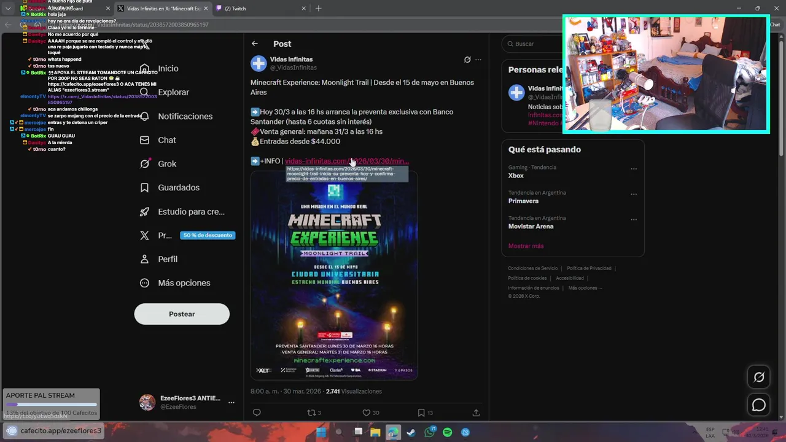The width and height of the screenshot is (786, 442).
Task: Open Inicio in the X sidebar
Action: pos(159,68)
